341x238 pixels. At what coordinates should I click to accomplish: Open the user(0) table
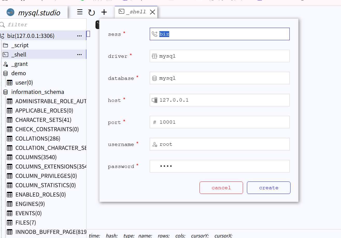(x=24, y=82)
